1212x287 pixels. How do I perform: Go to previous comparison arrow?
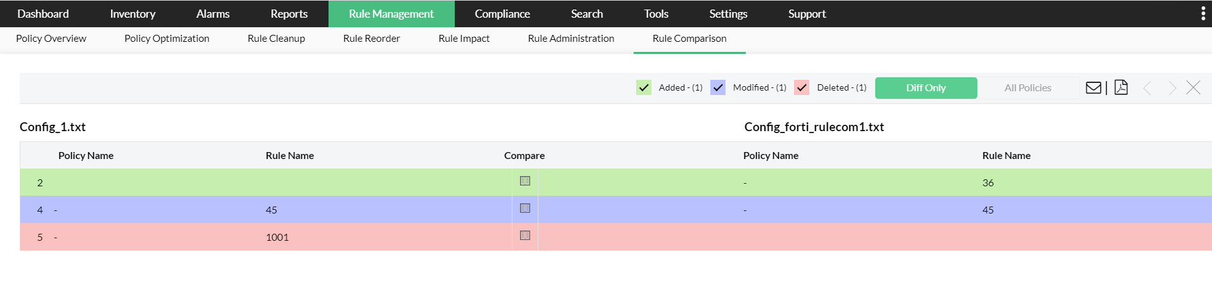tap(1147, 88)
